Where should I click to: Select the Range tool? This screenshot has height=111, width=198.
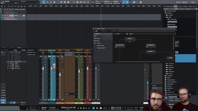(x=47, y=2)
